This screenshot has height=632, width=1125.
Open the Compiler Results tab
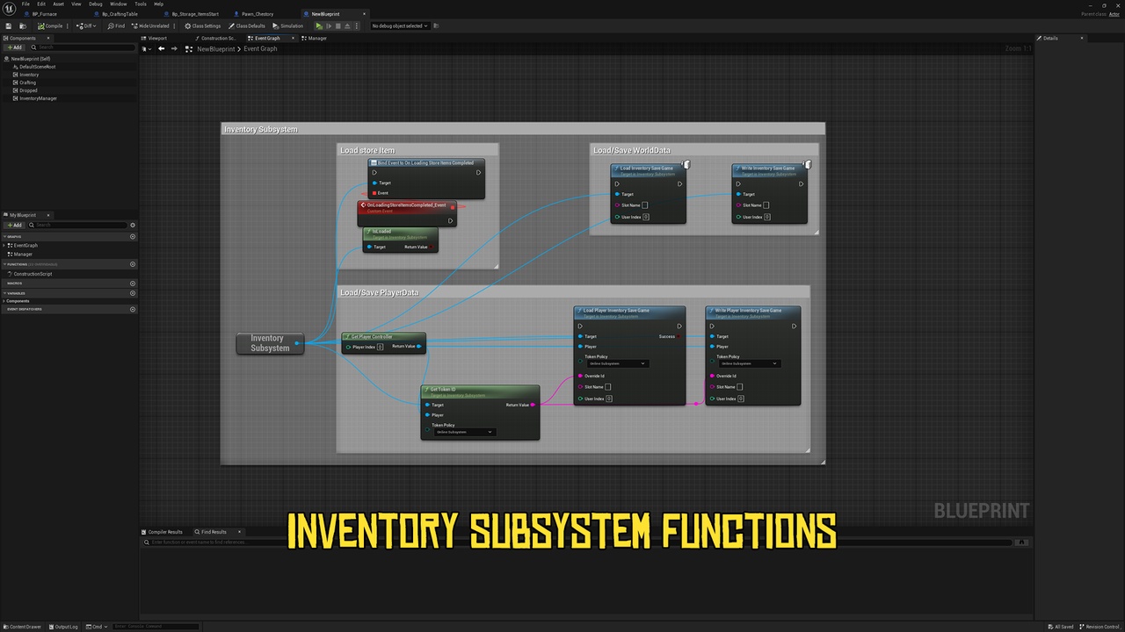click(x=163, y=531)
